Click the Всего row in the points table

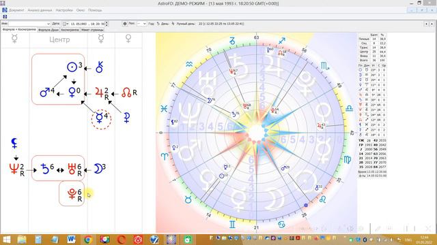point(372,60)
